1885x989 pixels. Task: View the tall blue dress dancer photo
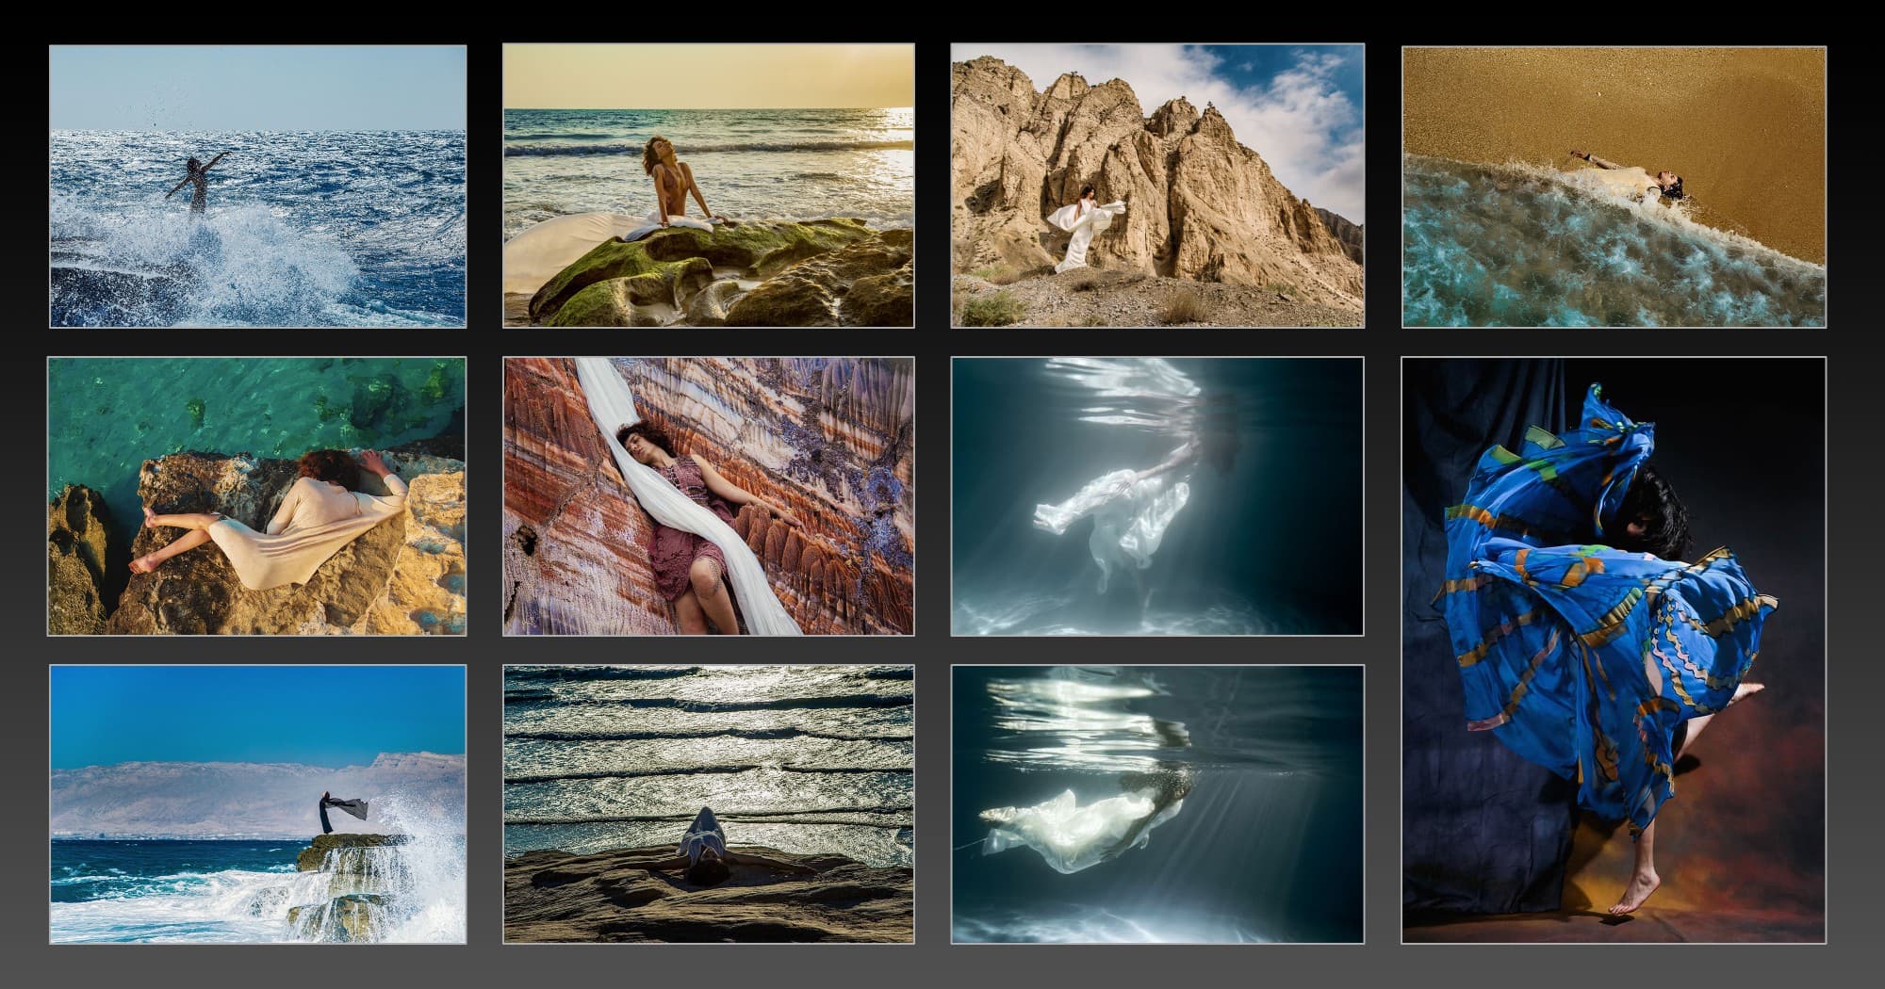coord(1614,649)
